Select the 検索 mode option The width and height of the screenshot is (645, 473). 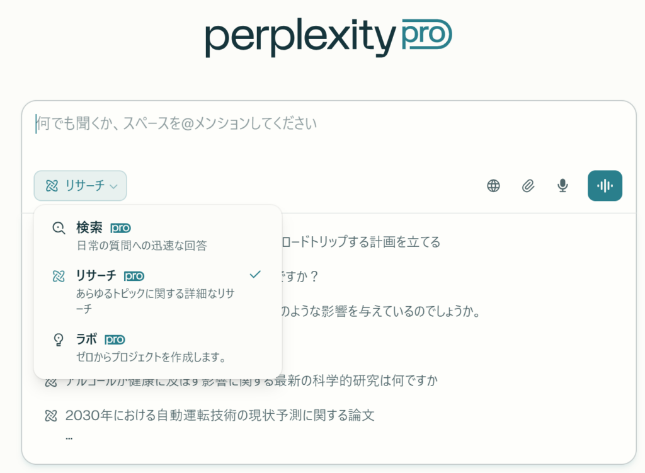coord(89,228)
